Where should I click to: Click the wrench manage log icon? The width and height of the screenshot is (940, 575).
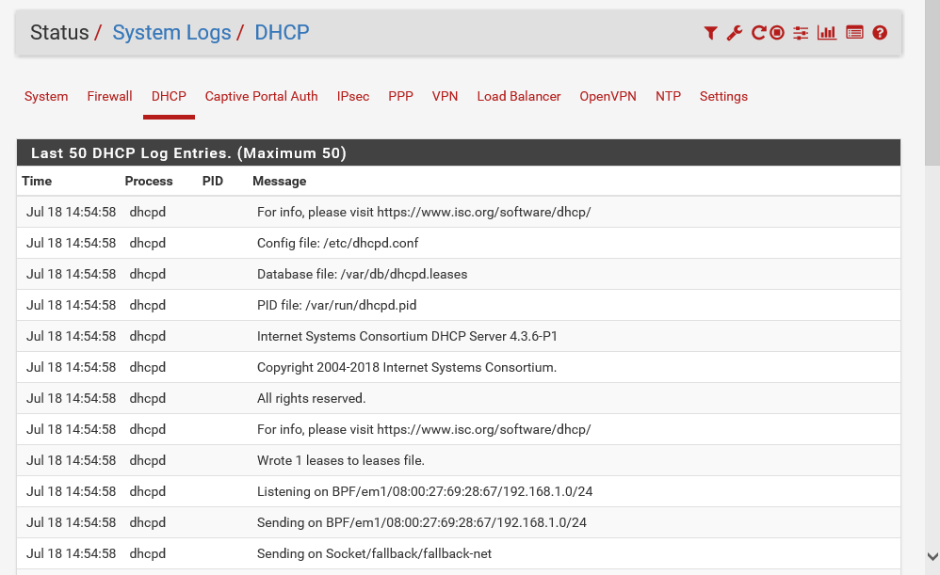(x=735, y=33)
